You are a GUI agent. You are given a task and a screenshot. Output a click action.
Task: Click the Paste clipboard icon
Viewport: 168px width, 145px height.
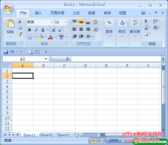(10, 24)
